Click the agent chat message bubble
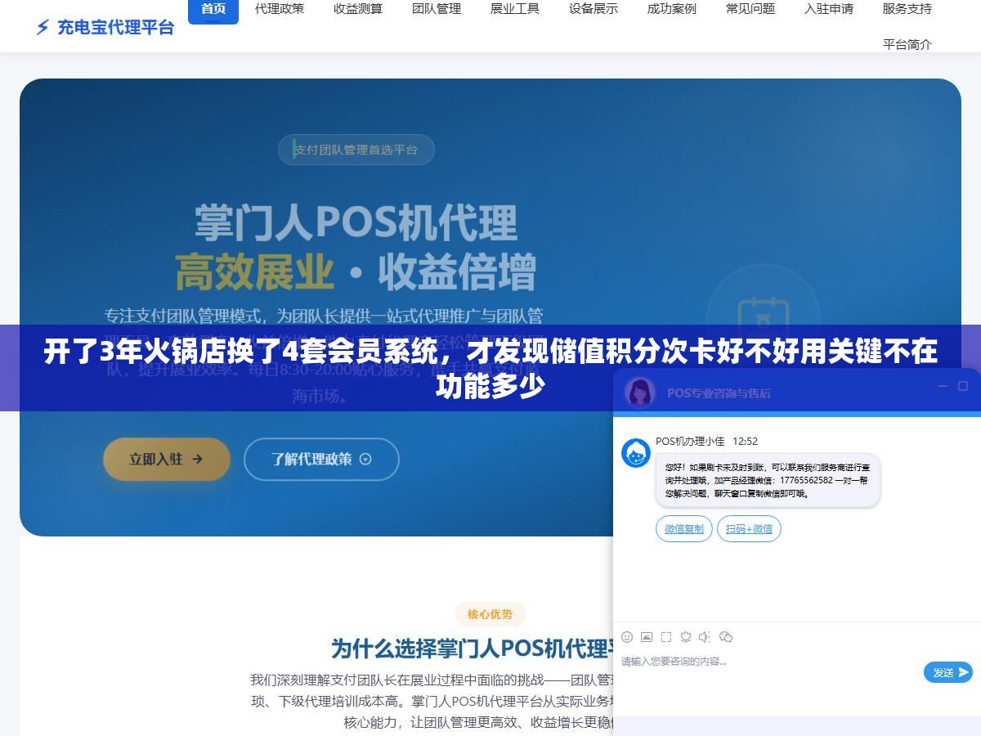 coord(768,480)
